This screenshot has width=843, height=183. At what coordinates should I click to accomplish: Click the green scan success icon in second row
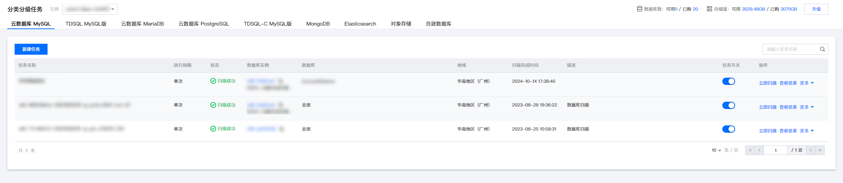point(213,105)
